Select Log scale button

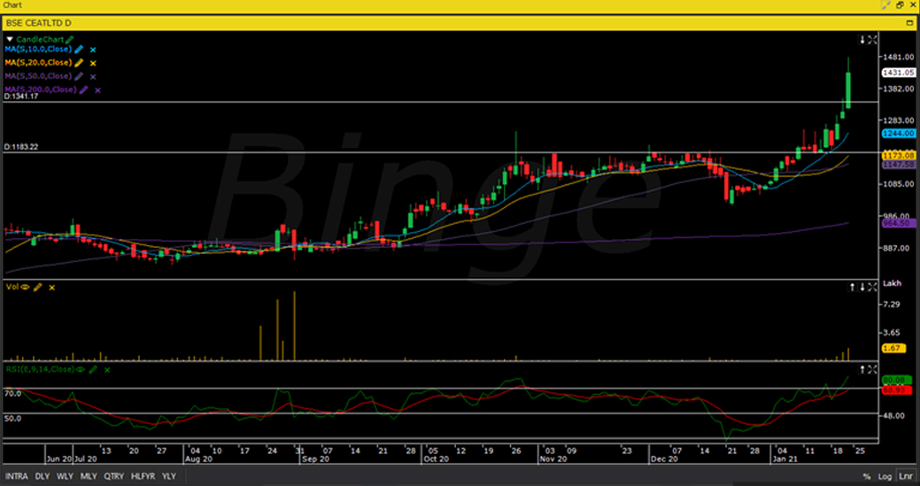click(885, 476)
